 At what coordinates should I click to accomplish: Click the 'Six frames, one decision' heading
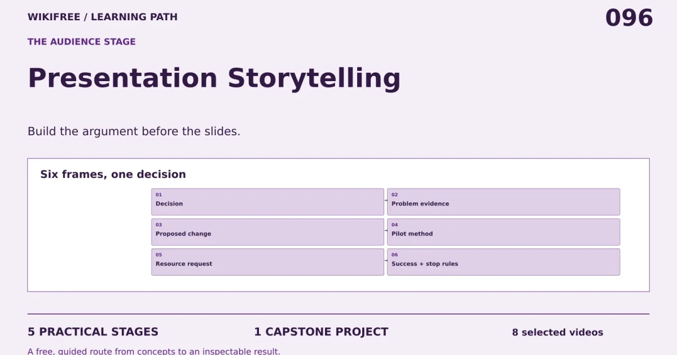pos(113,175)
